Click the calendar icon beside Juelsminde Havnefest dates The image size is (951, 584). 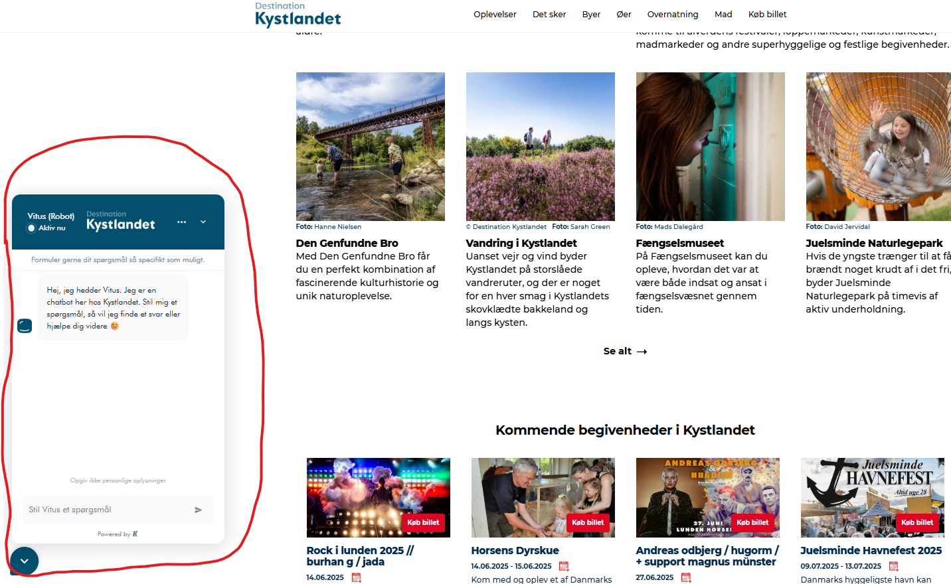coord(893,566)
